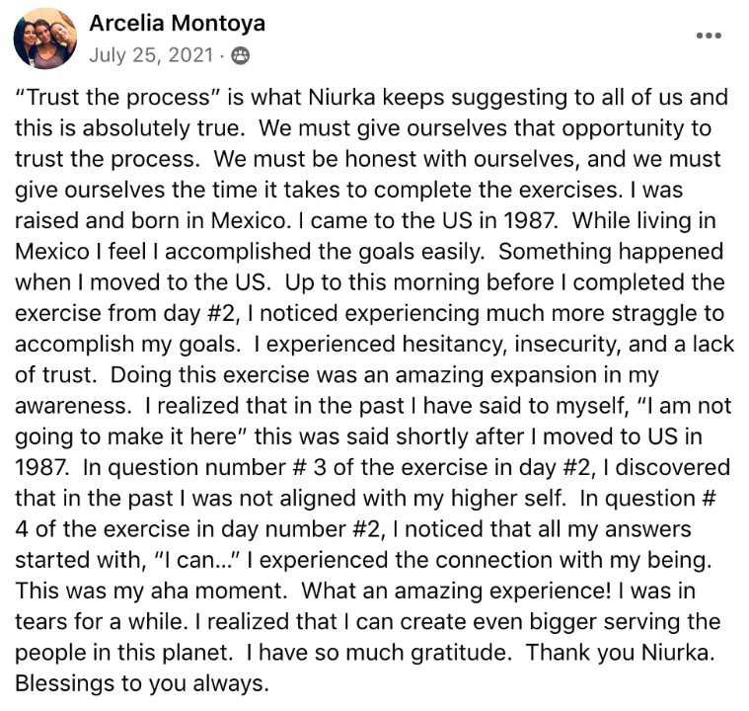The height and width of the screenshot is (711, 749).
Task: Click the July 25, 2021 timestamp
Action: (x=151, y=55)
